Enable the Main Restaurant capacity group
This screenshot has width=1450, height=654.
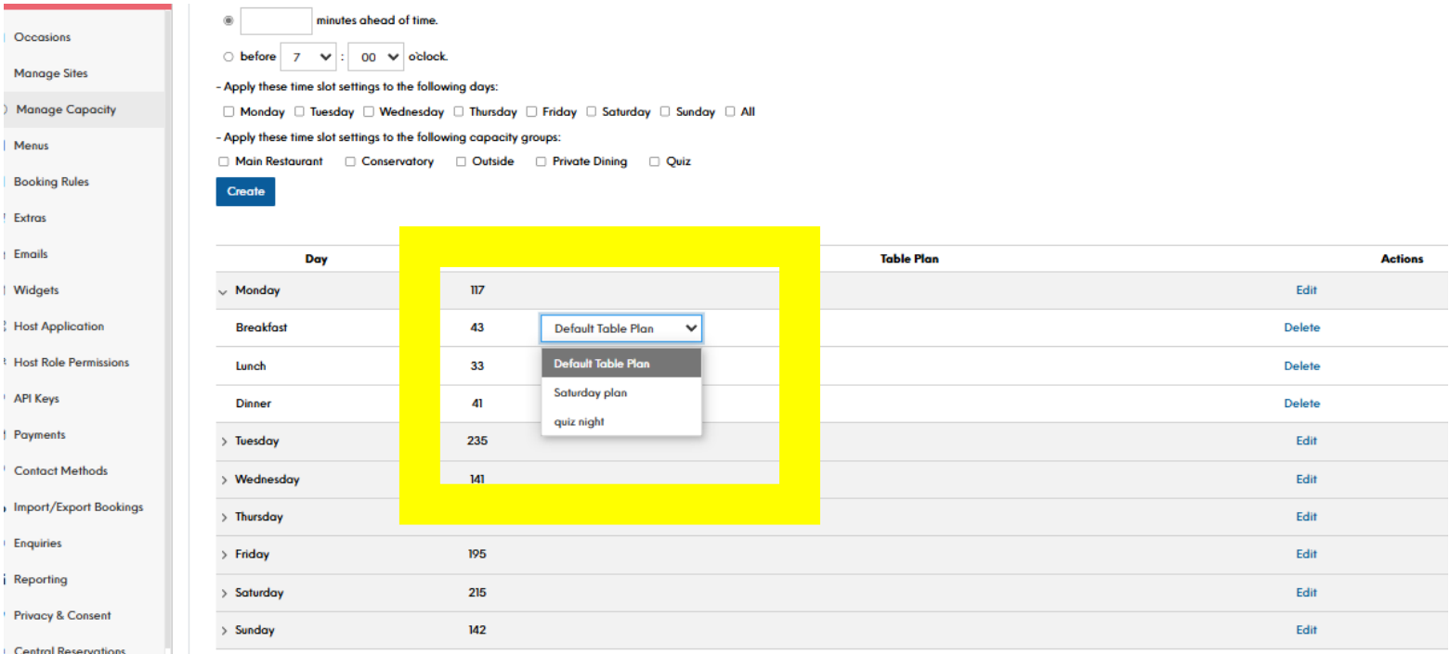223,161
